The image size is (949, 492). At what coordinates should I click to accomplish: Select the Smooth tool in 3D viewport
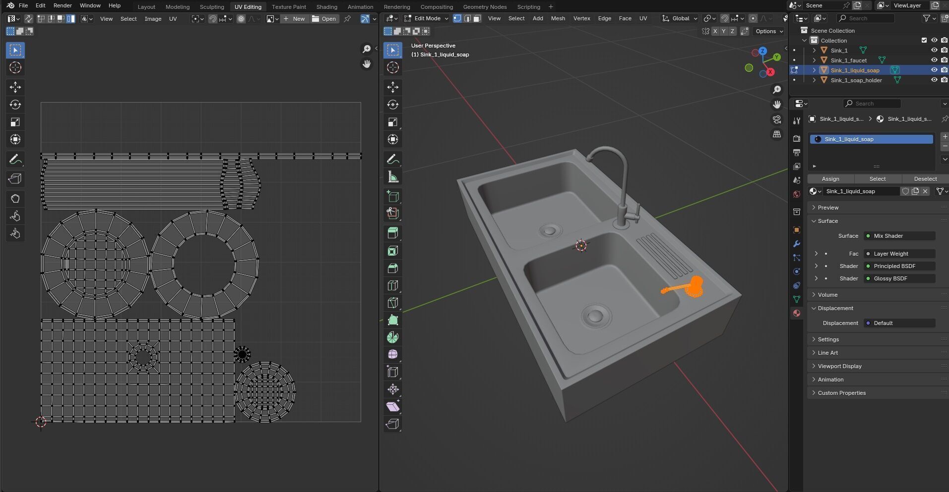393,354
